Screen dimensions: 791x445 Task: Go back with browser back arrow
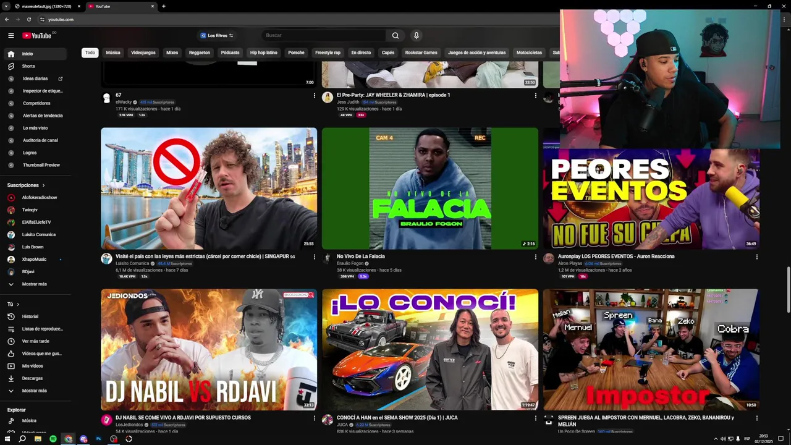[x=7, y=20]
